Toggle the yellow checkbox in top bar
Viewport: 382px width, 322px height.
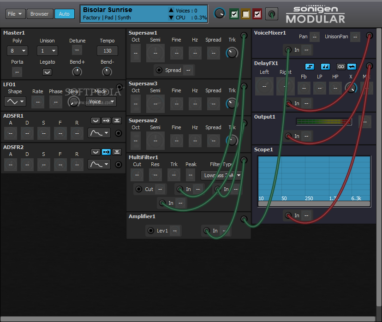245,14
